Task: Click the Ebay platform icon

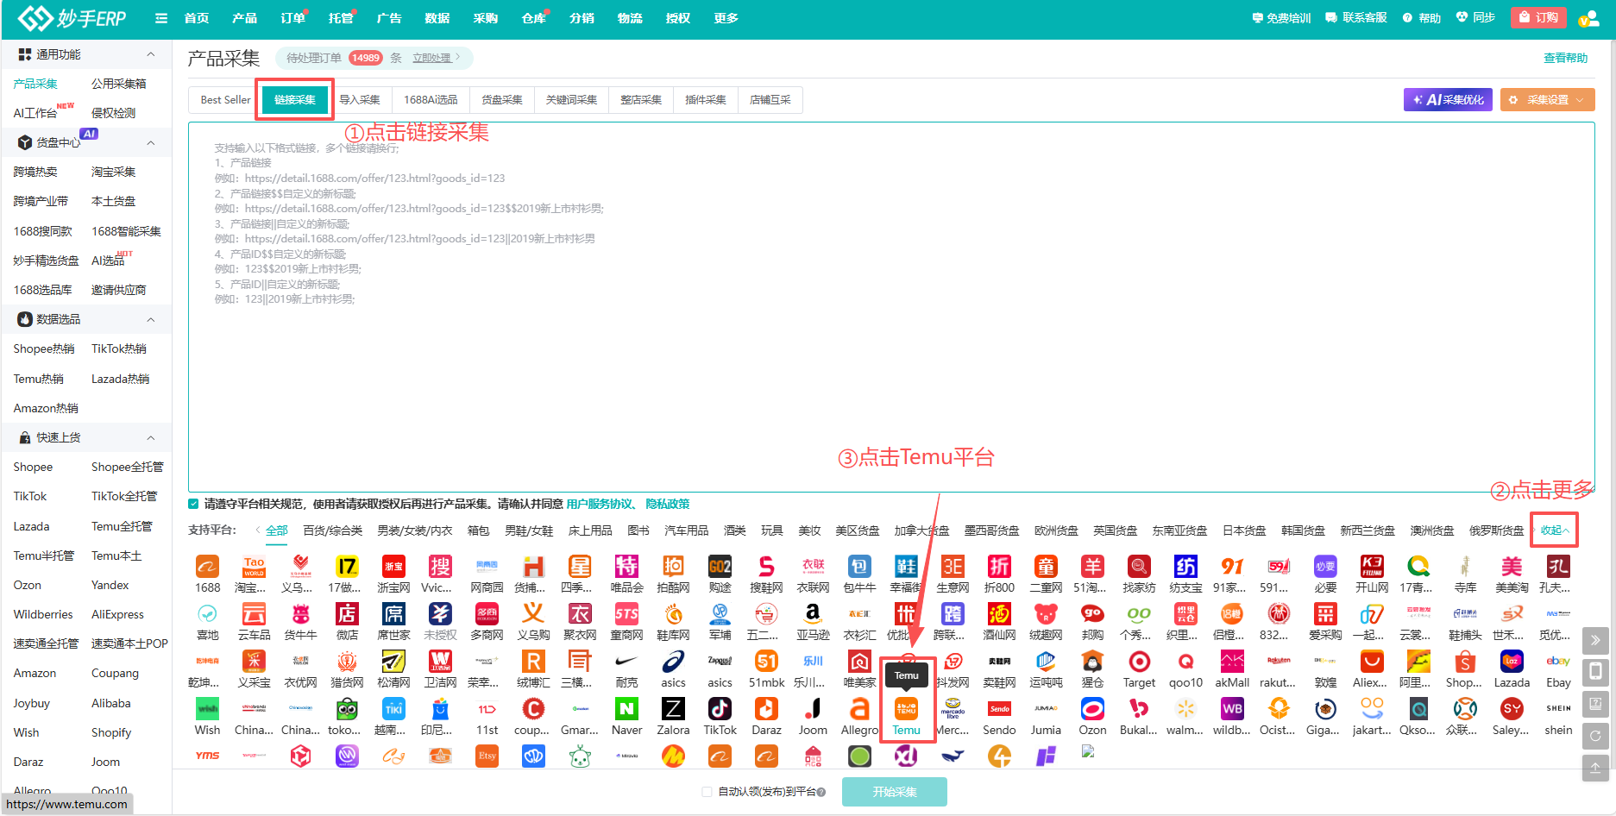Action: pos(1558,662)
